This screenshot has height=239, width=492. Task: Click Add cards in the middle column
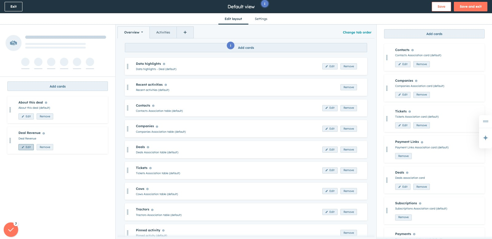[x=246, y=48]
